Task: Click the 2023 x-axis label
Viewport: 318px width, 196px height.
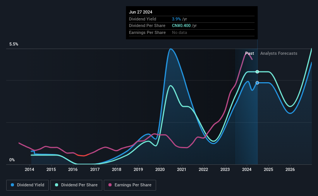Action: point(225,169)
